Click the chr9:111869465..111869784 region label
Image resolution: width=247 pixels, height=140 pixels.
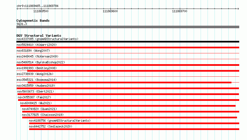pyautogui.click(x=37, y=6)
